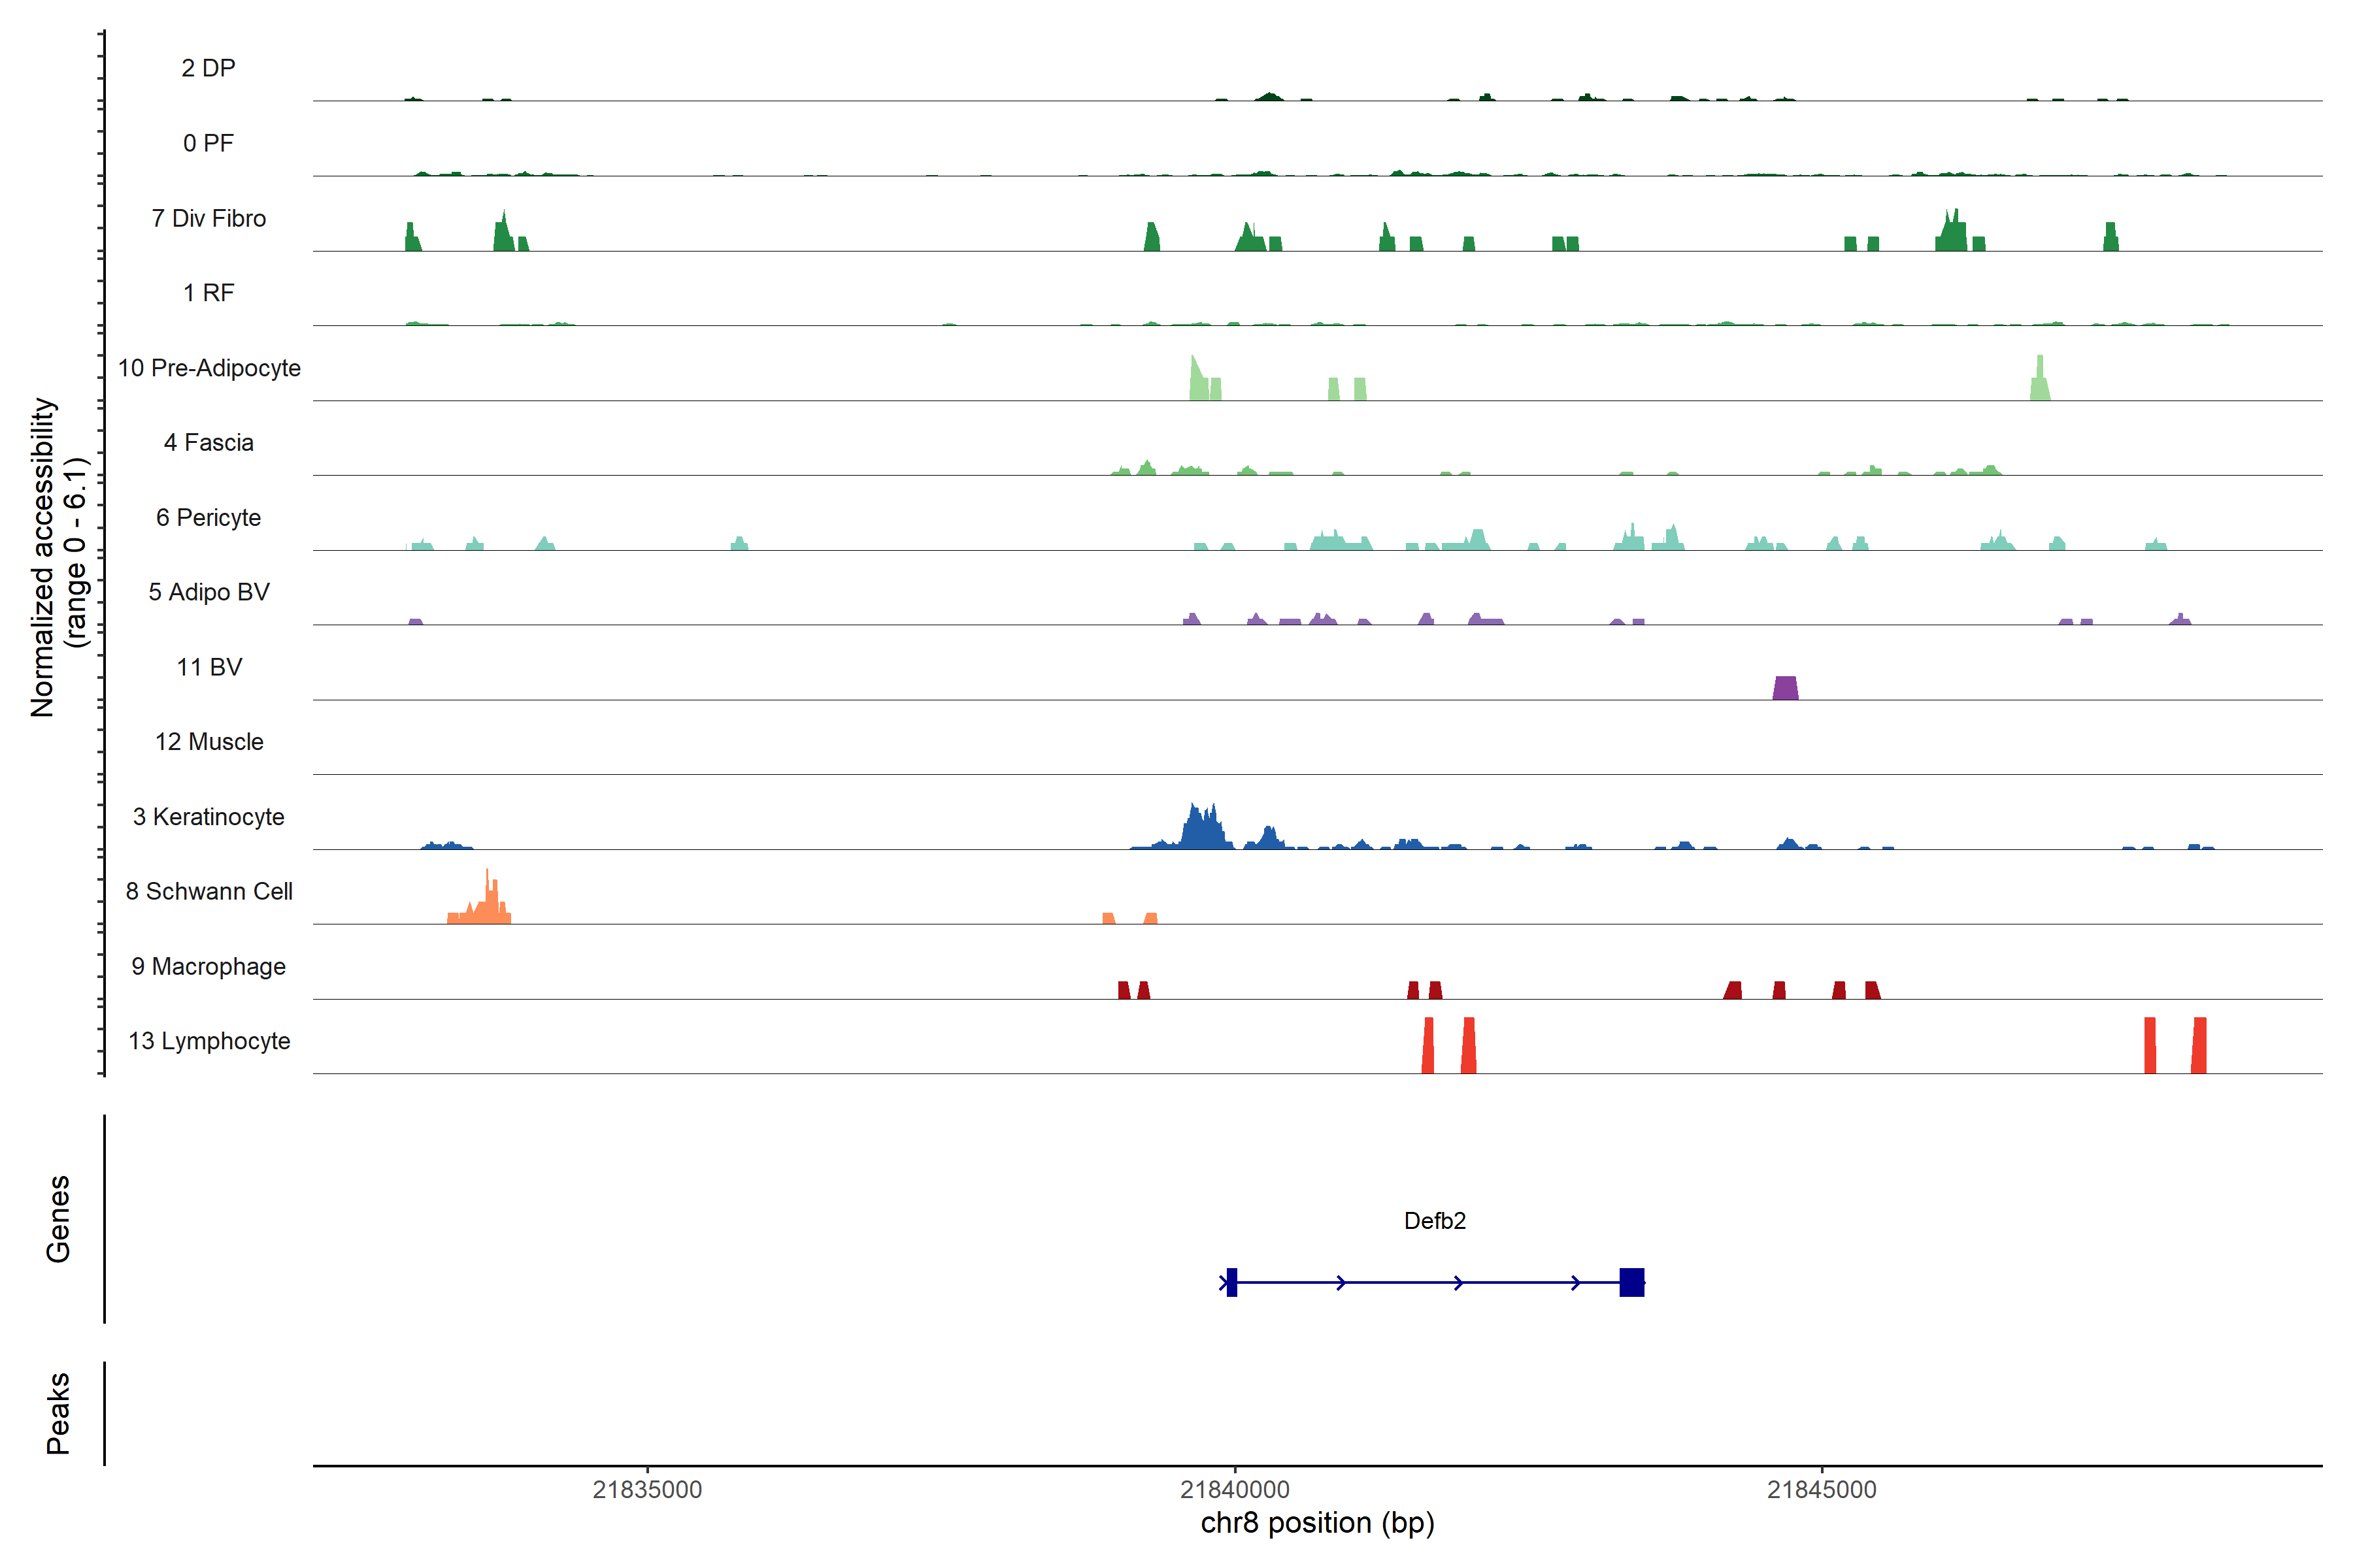Click the 21845000 axis tick label
Image resolution: width=2353 pixels, height=1568 pixels.
pos(1821,1489)
